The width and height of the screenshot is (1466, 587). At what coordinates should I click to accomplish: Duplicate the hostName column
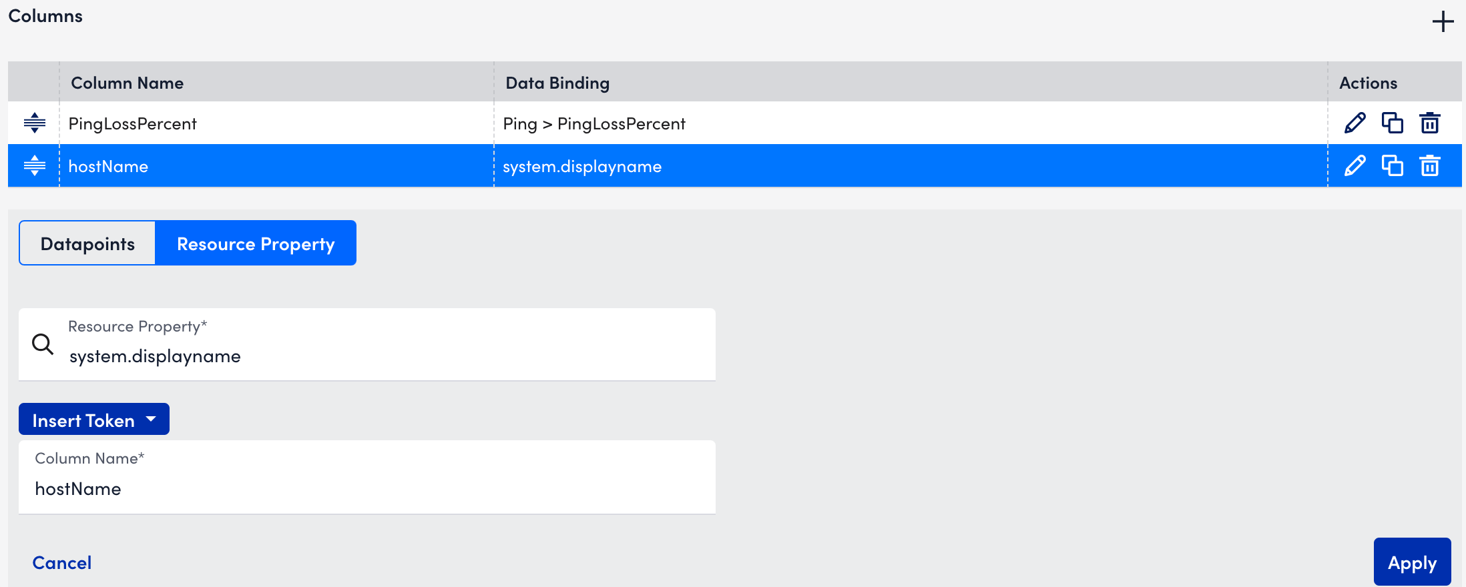pos(1392,166)
